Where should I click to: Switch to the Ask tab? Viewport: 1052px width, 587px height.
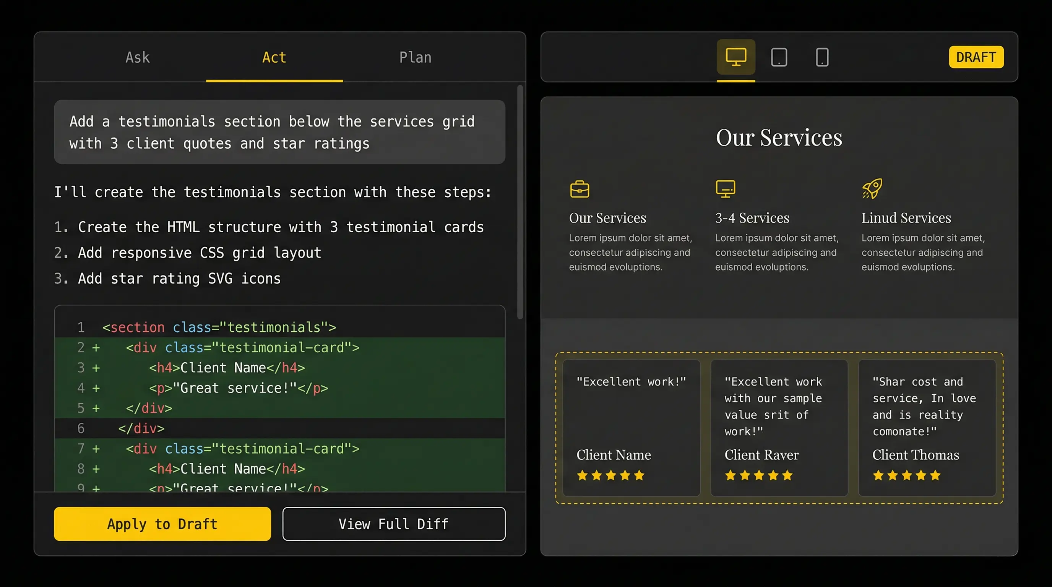point(137,57)
